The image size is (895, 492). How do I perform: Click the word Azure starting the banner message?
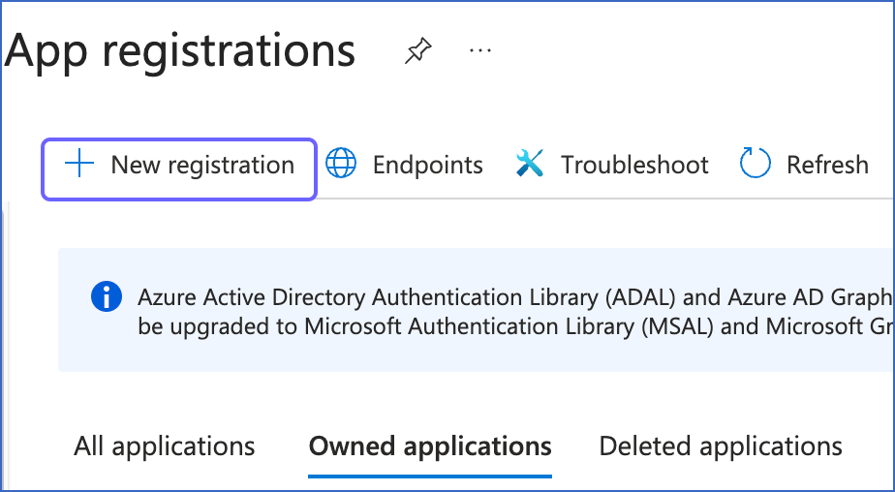168,297
